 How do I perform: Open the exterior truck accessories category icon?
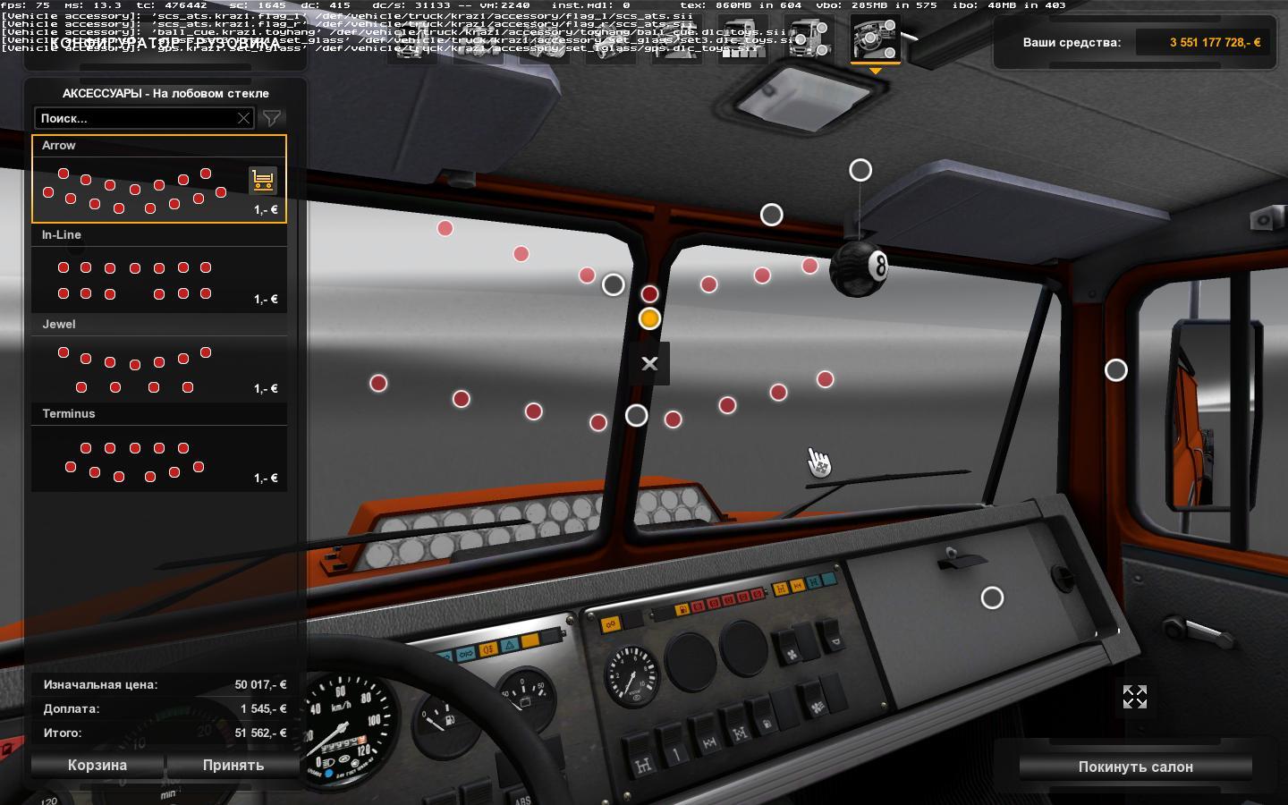pos(809,40)
